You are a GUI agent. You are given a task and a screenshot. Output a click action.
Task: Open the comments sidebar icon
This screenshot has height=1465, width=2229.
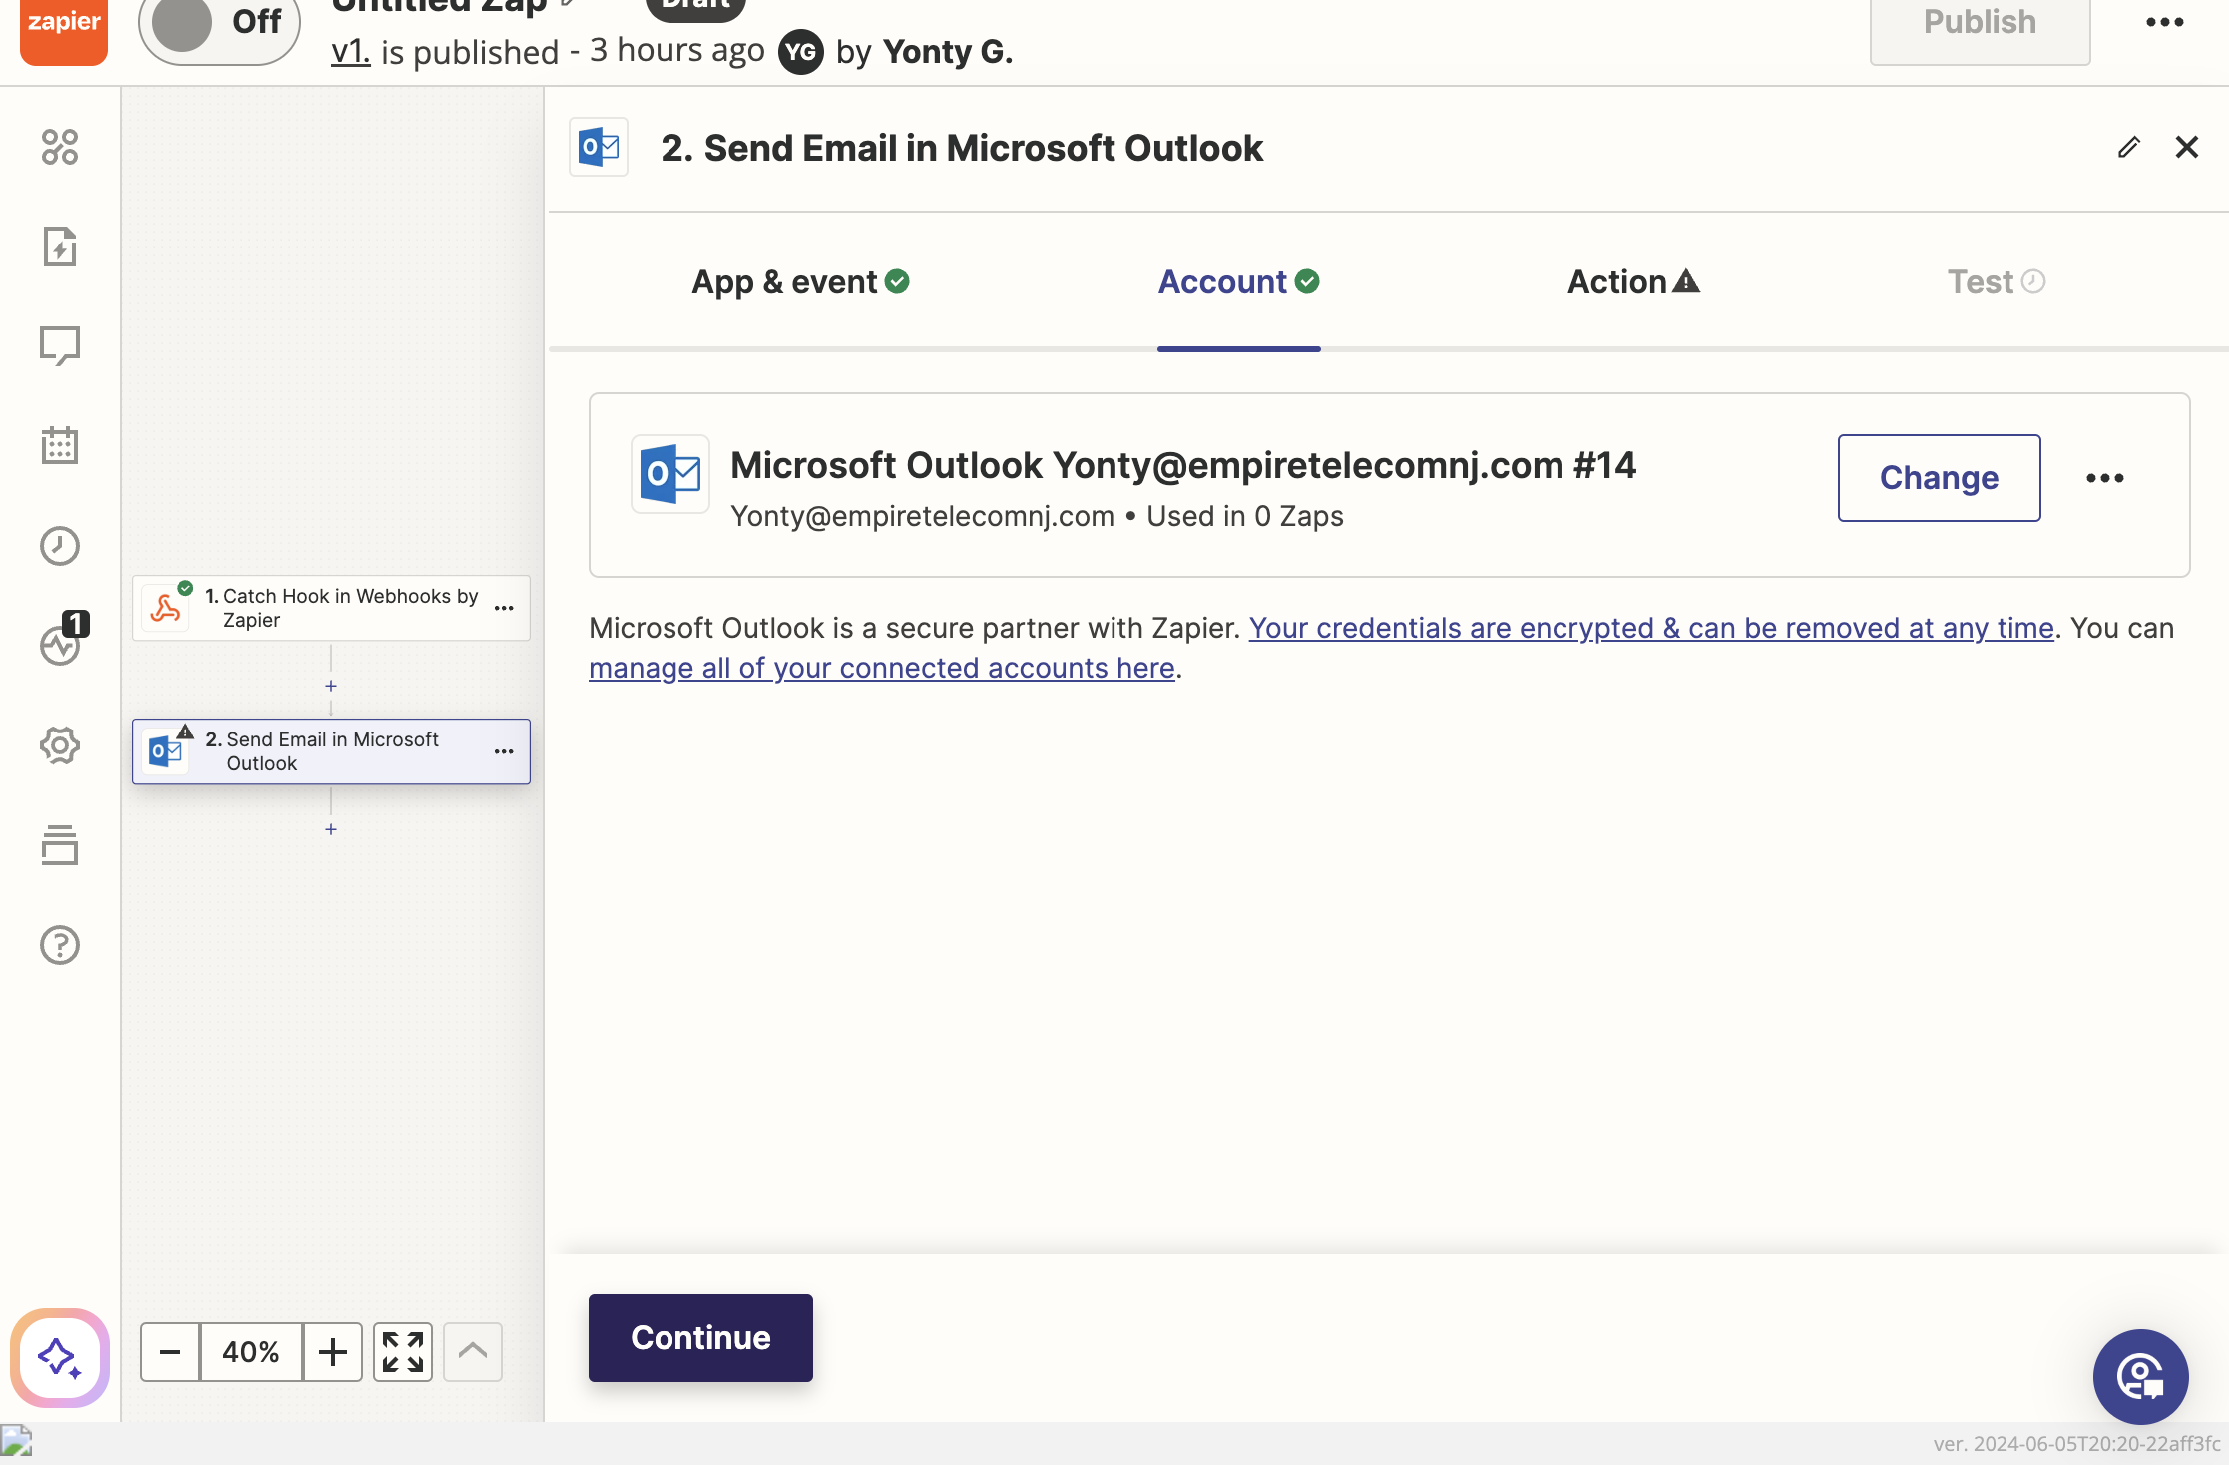pos(60,346)
